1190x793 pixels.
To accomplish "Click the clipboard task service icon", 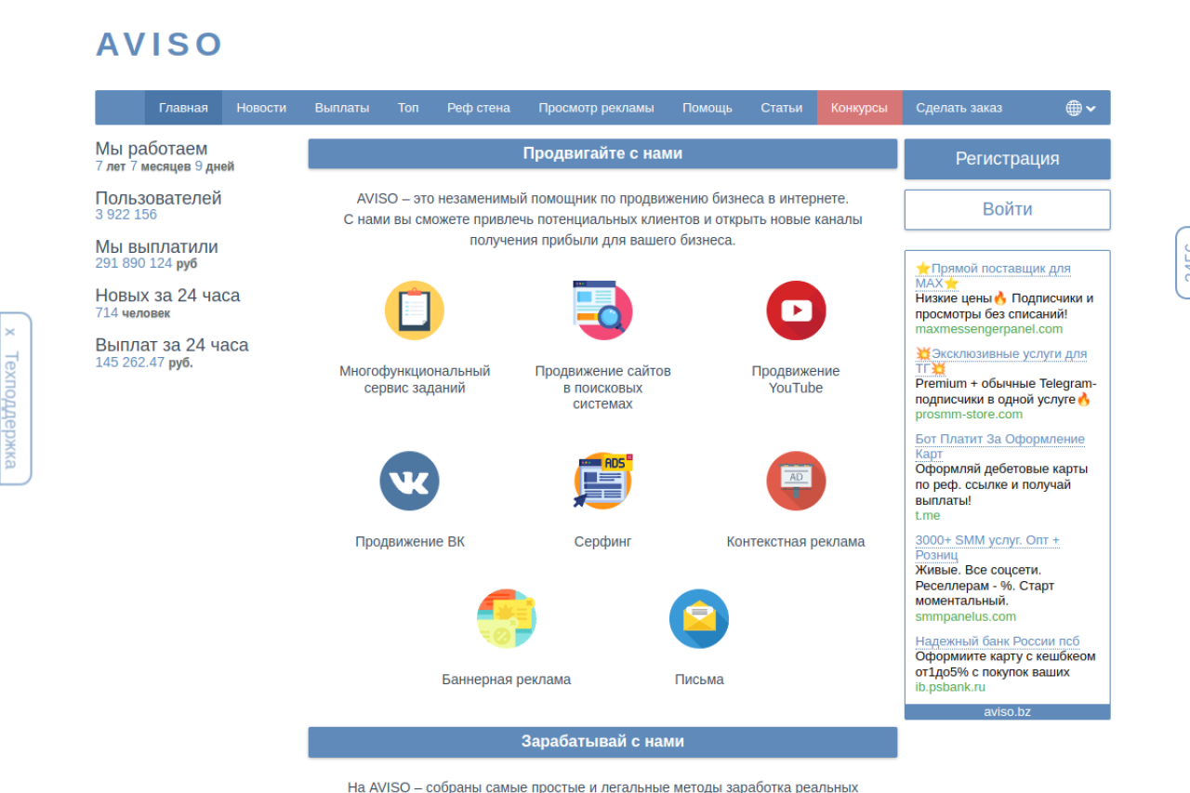I will click(x=414, y=311).
